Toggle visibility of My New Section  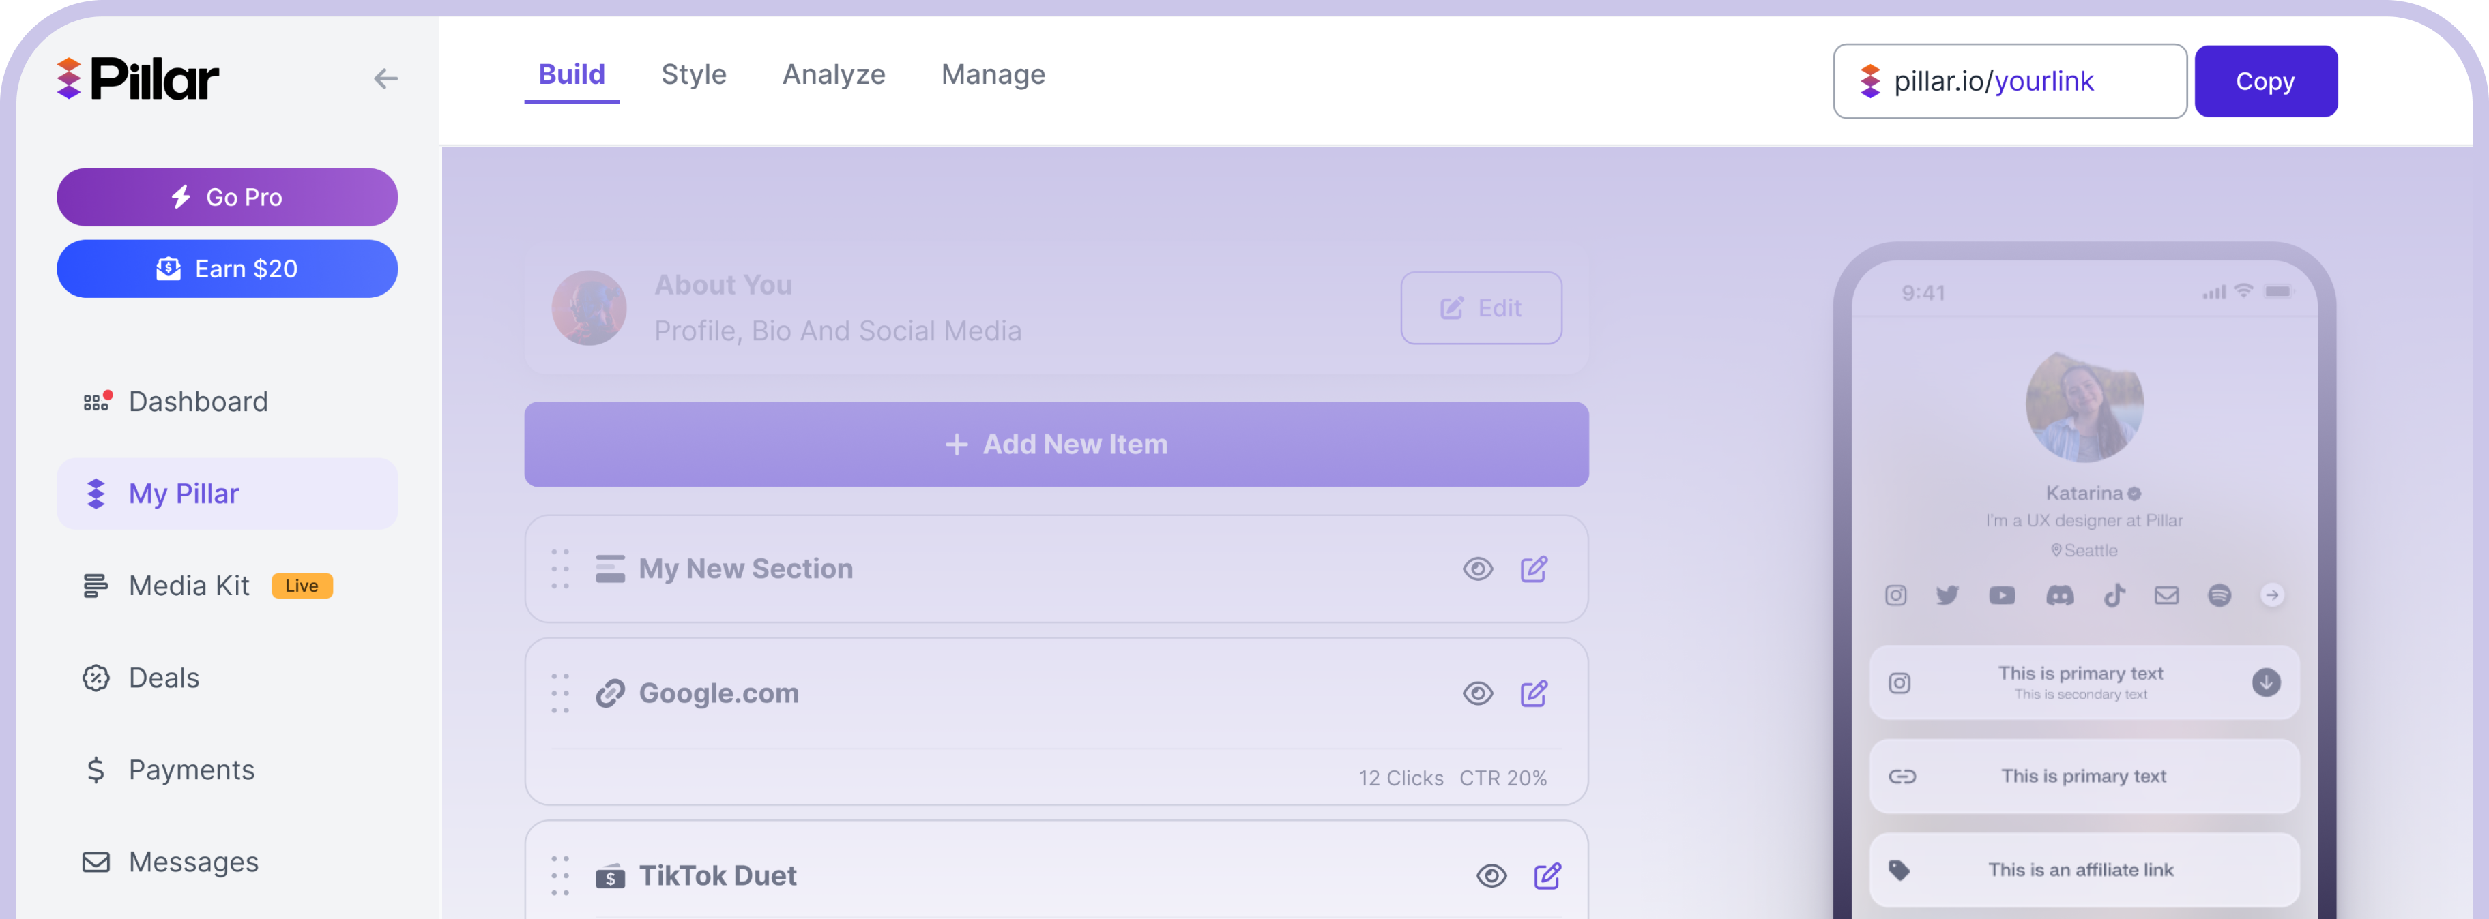coord(1477,569)
